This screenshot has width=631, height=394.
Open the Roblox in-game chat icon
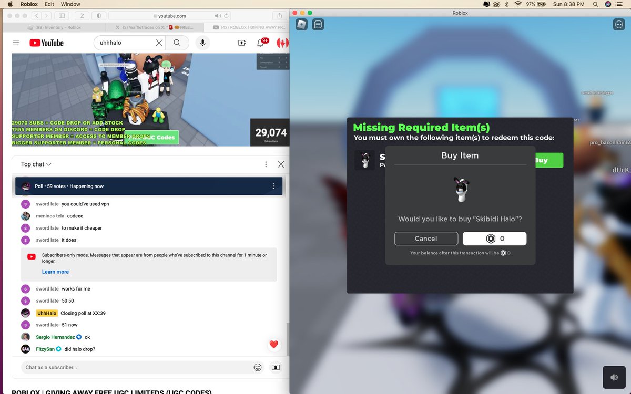tap(318, 24)
